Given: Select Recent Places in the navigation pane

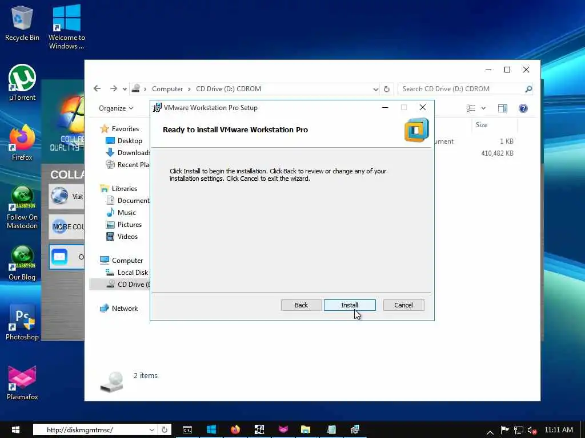Looking at the screenshot, I should pos(128,164).
